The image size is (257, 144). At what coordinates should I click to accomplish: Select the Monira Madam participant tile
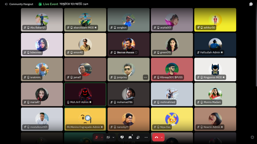pyautogui.click(x=215, y=94)
